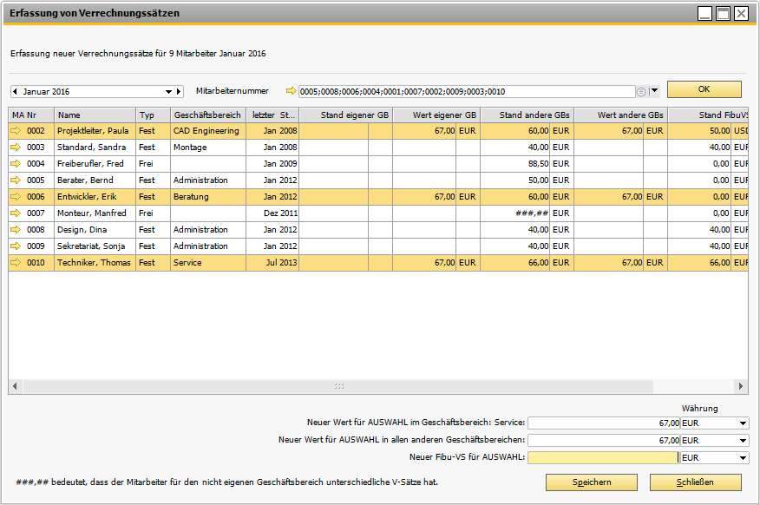The width and height of the screenshot is (760, 505).
Task: Open link arrow for employee 0005
Action: pos(16,180)
